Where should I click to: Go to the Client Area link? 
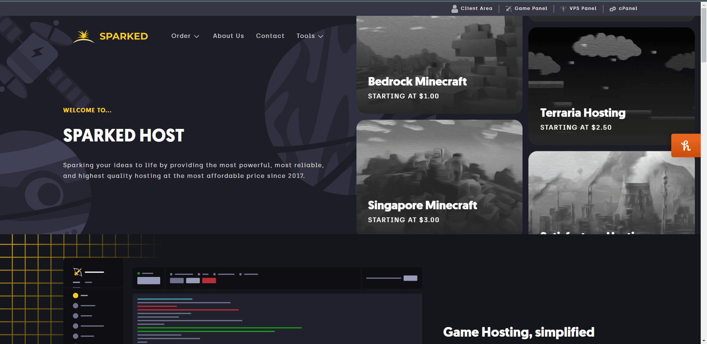[476, 8]
